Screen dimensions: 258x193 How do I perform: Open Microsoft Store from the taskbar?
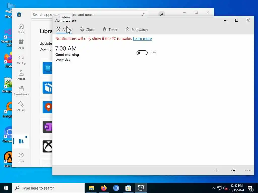[128, 188]
